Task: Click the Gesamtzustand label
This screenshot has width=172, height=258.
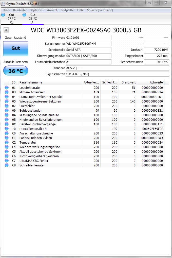Action: 15,38
